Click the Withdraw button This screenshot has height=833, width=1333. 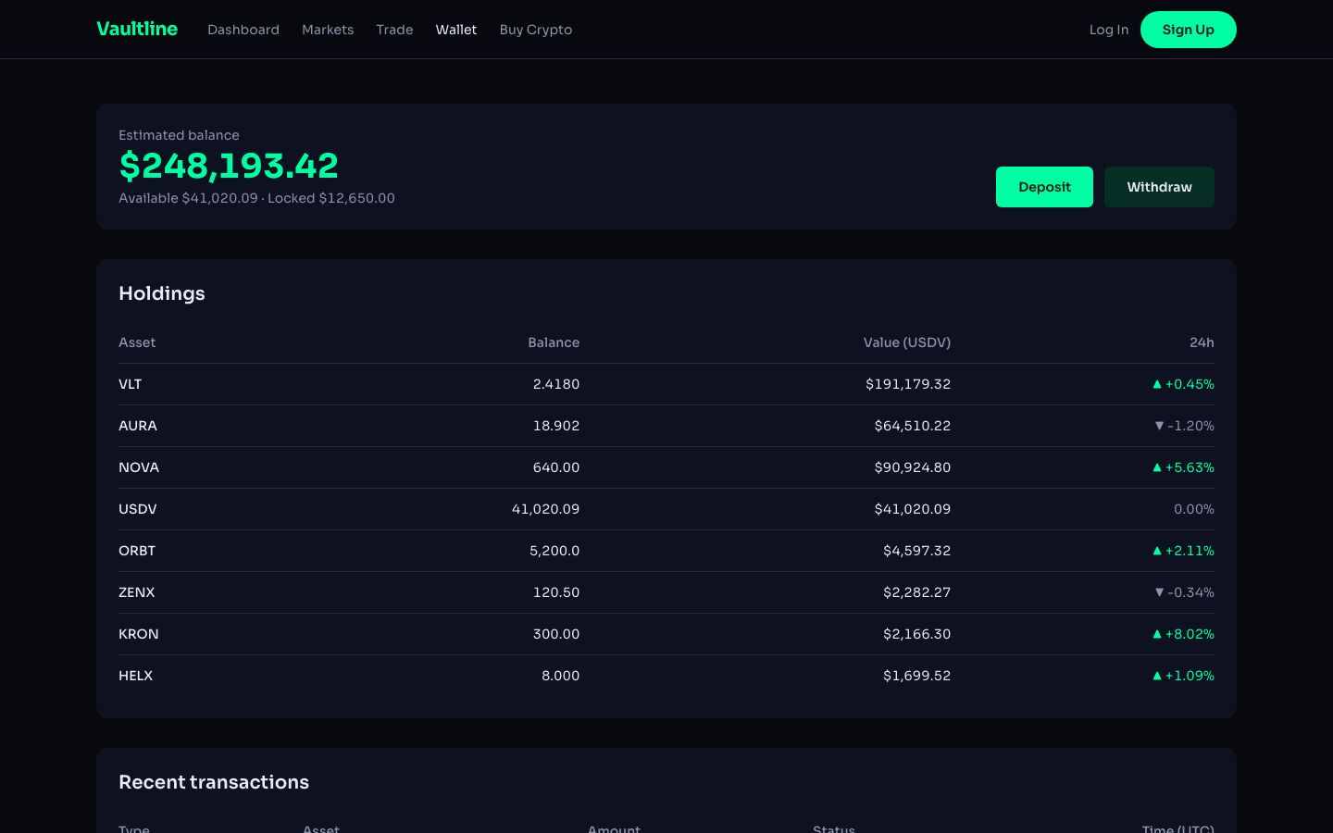[1159, 187]
